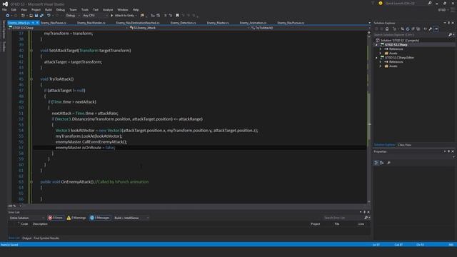Collapse the OnEnemyAttack method outline
The image size is (457, 257).
tap(31, 182)
